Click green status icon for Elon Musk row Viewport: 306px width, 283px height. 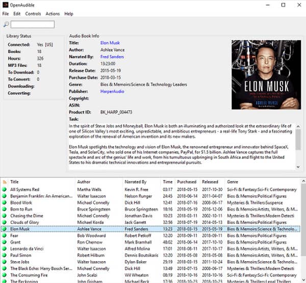(4, 229)
